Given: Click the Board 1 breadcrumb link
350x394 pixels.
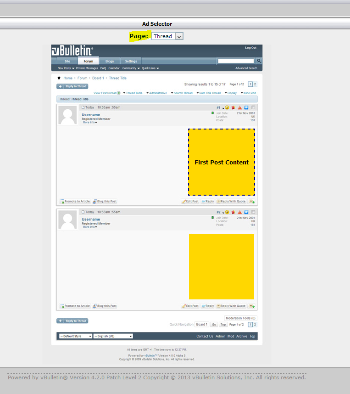Looking at the screenshot, I should [98, 78].
